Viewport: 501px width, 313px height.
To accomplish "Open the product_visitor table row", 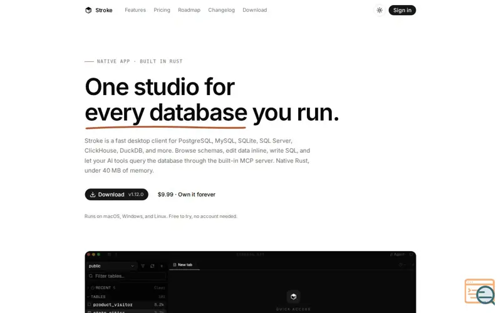I will (x=127, y=305).
